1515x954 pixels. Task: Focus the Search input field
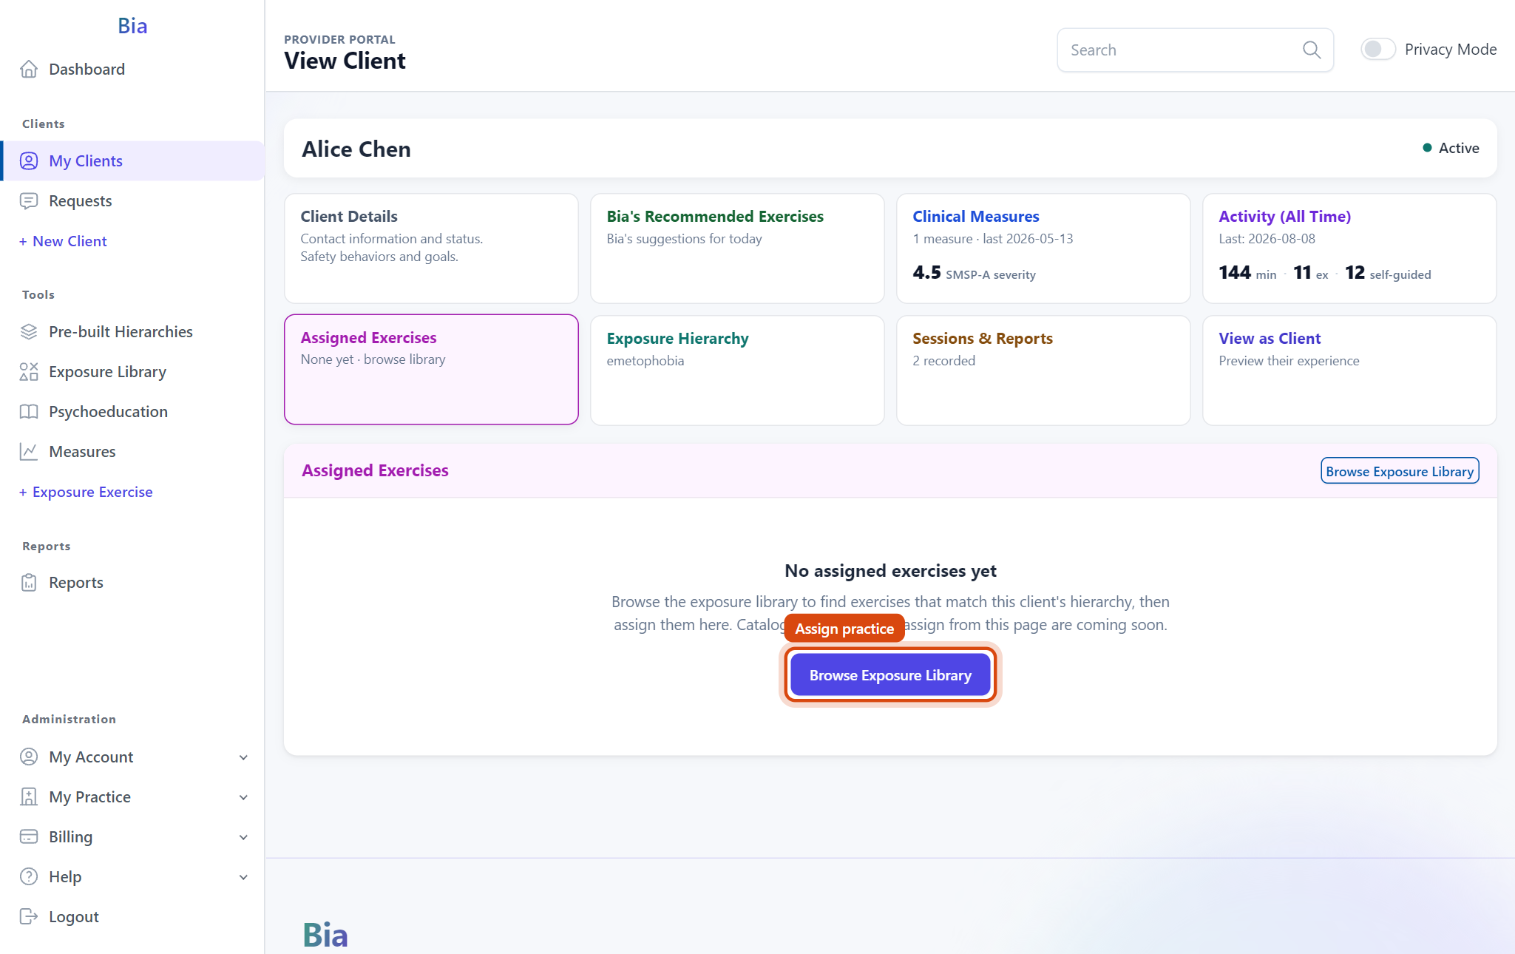pyautogui.click(x=1195, y=50)
